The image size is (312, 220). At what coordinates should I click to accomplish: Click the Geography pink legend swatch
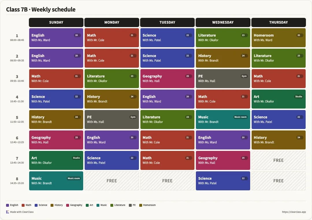(67, 205)
